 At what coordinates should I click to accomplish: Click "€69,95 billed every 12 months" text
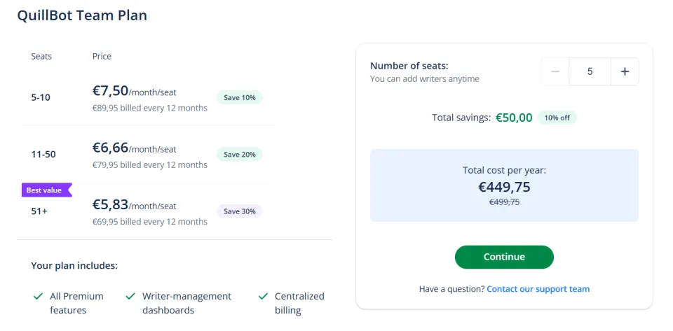tap(150, 222)
